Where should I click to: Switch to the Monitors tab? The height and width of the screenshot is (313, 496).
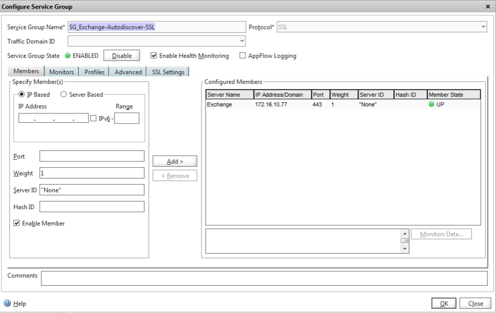pos(61,72)
